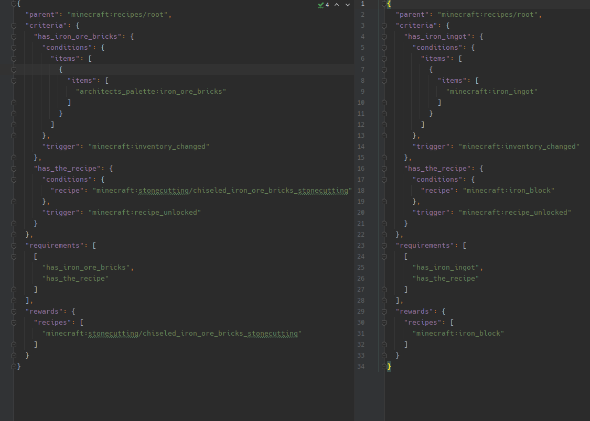Go to previous highlighted problem arrow

[x=337, y=5]
